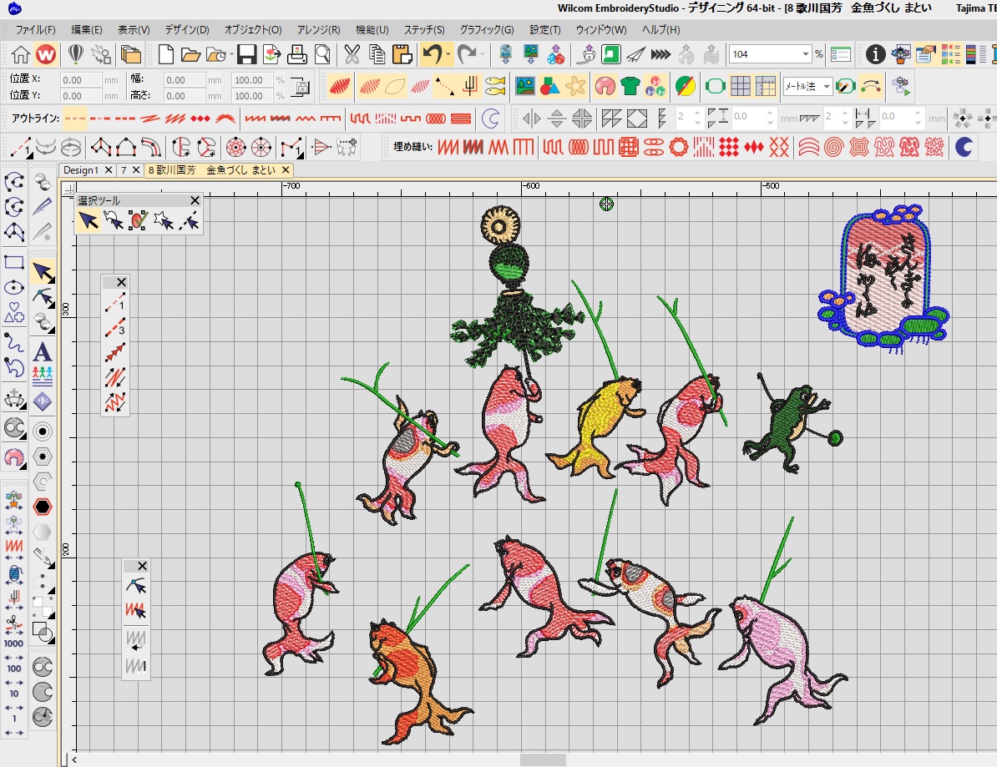Toggle show bitmap image display
The image size is (997, 767).
point(524,86)
